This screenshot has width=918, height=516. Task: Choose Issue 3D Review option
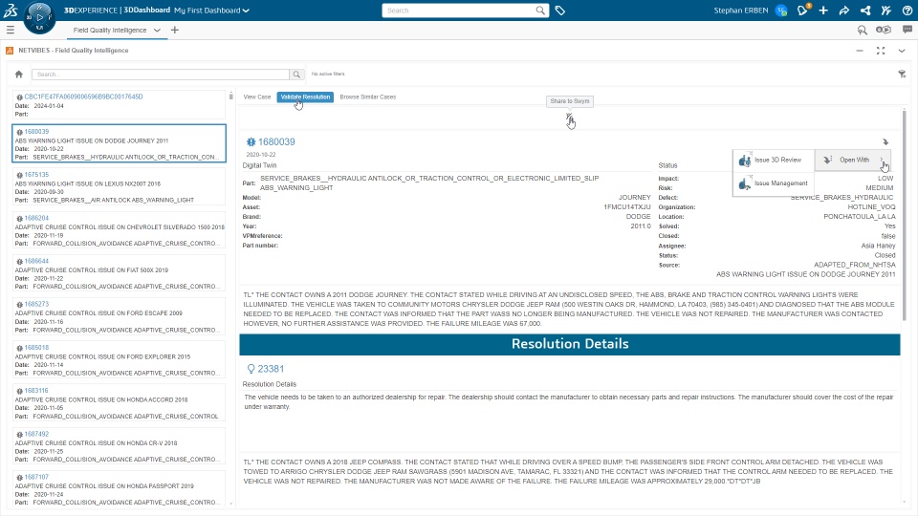click(x=773, y=160)
